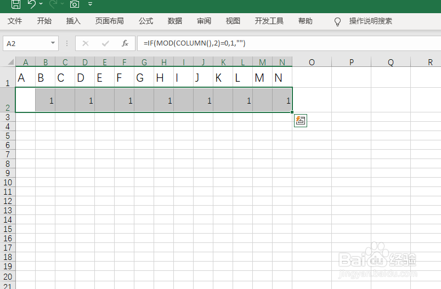This screenshot has height=289, width=441.
Task: Select row header 2
Action: pos(8,100)
